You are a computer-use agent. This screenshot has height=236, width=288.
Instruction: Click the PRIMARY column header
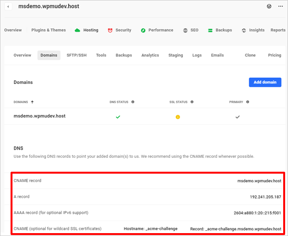click(236, 102)
